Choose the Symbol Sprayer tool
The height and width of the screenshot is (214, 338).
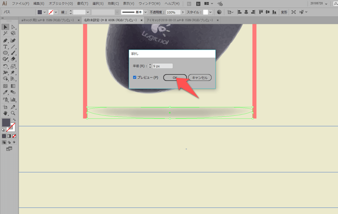coord(5,100)
